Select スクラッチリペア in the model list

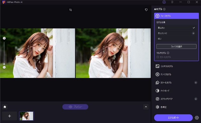click(176, 99)
